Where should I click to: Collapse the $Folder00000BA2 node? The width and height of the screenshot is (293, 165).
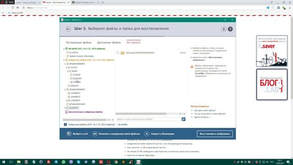(65, 90)
